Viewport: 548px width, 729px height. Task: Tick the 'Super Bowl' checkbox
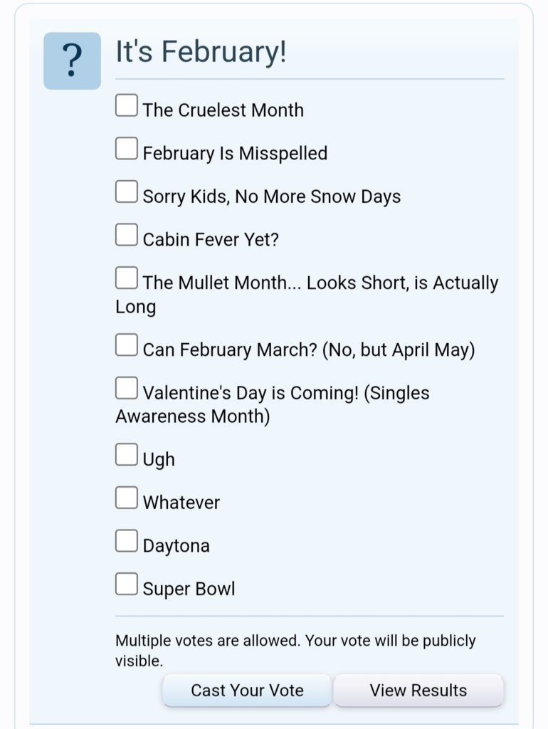(127, 584)
